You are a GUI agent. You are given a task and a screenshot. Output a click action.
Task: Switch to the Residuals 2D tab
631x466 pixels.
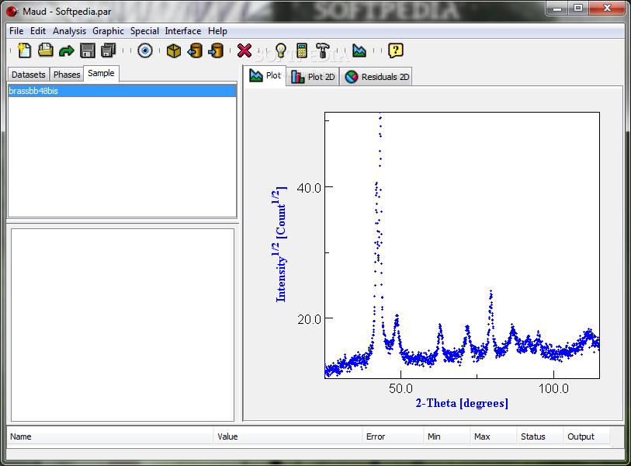click(376, 77)
